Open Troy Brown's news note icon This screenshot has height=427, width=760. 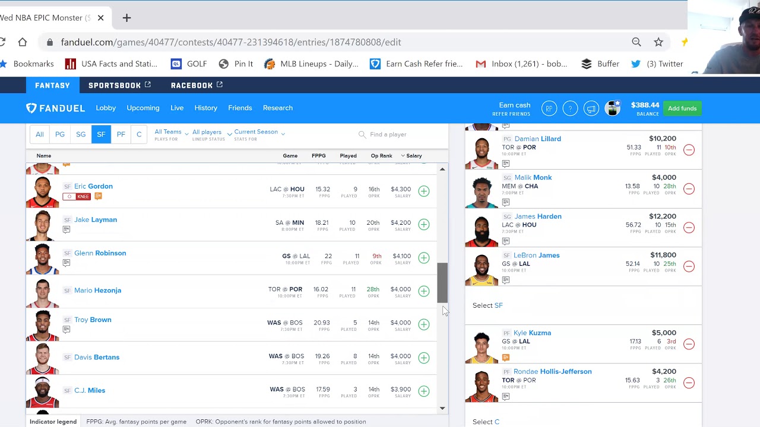(66, 329)
